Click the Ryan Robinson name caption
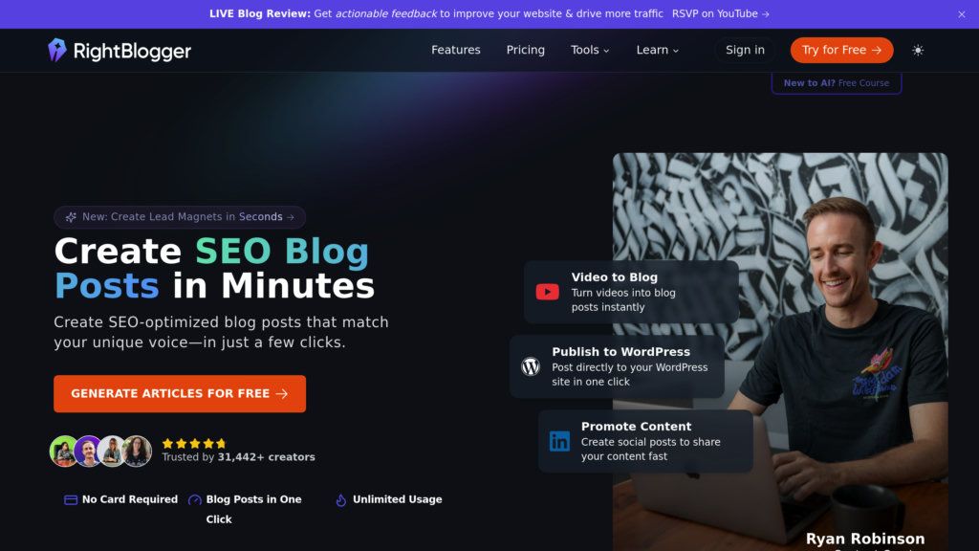This screenshot has width=979, height=551. tap(864, 539)
